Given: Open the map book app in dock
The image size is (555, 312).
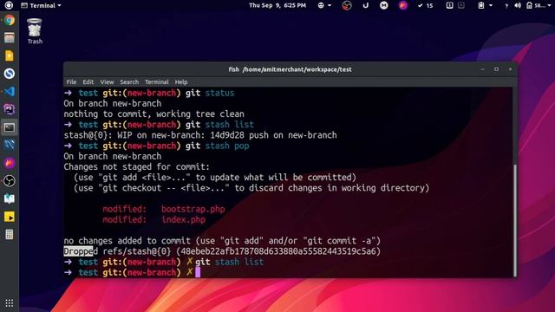Looking at the screenshot, I should (x=10, y=198).
